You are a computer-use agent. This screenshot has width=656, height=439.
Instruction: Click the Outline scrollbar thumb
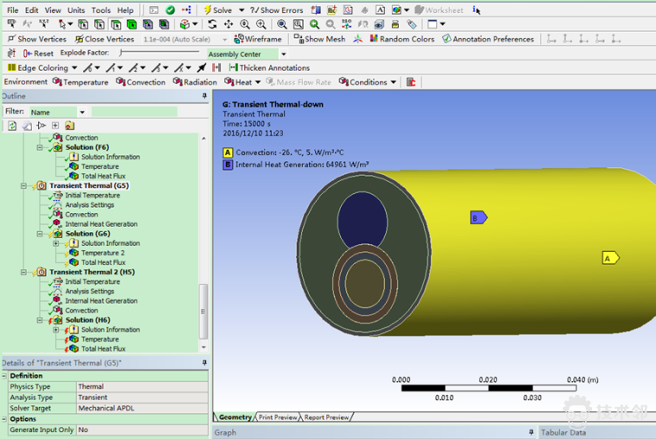[x=204, y=311]
